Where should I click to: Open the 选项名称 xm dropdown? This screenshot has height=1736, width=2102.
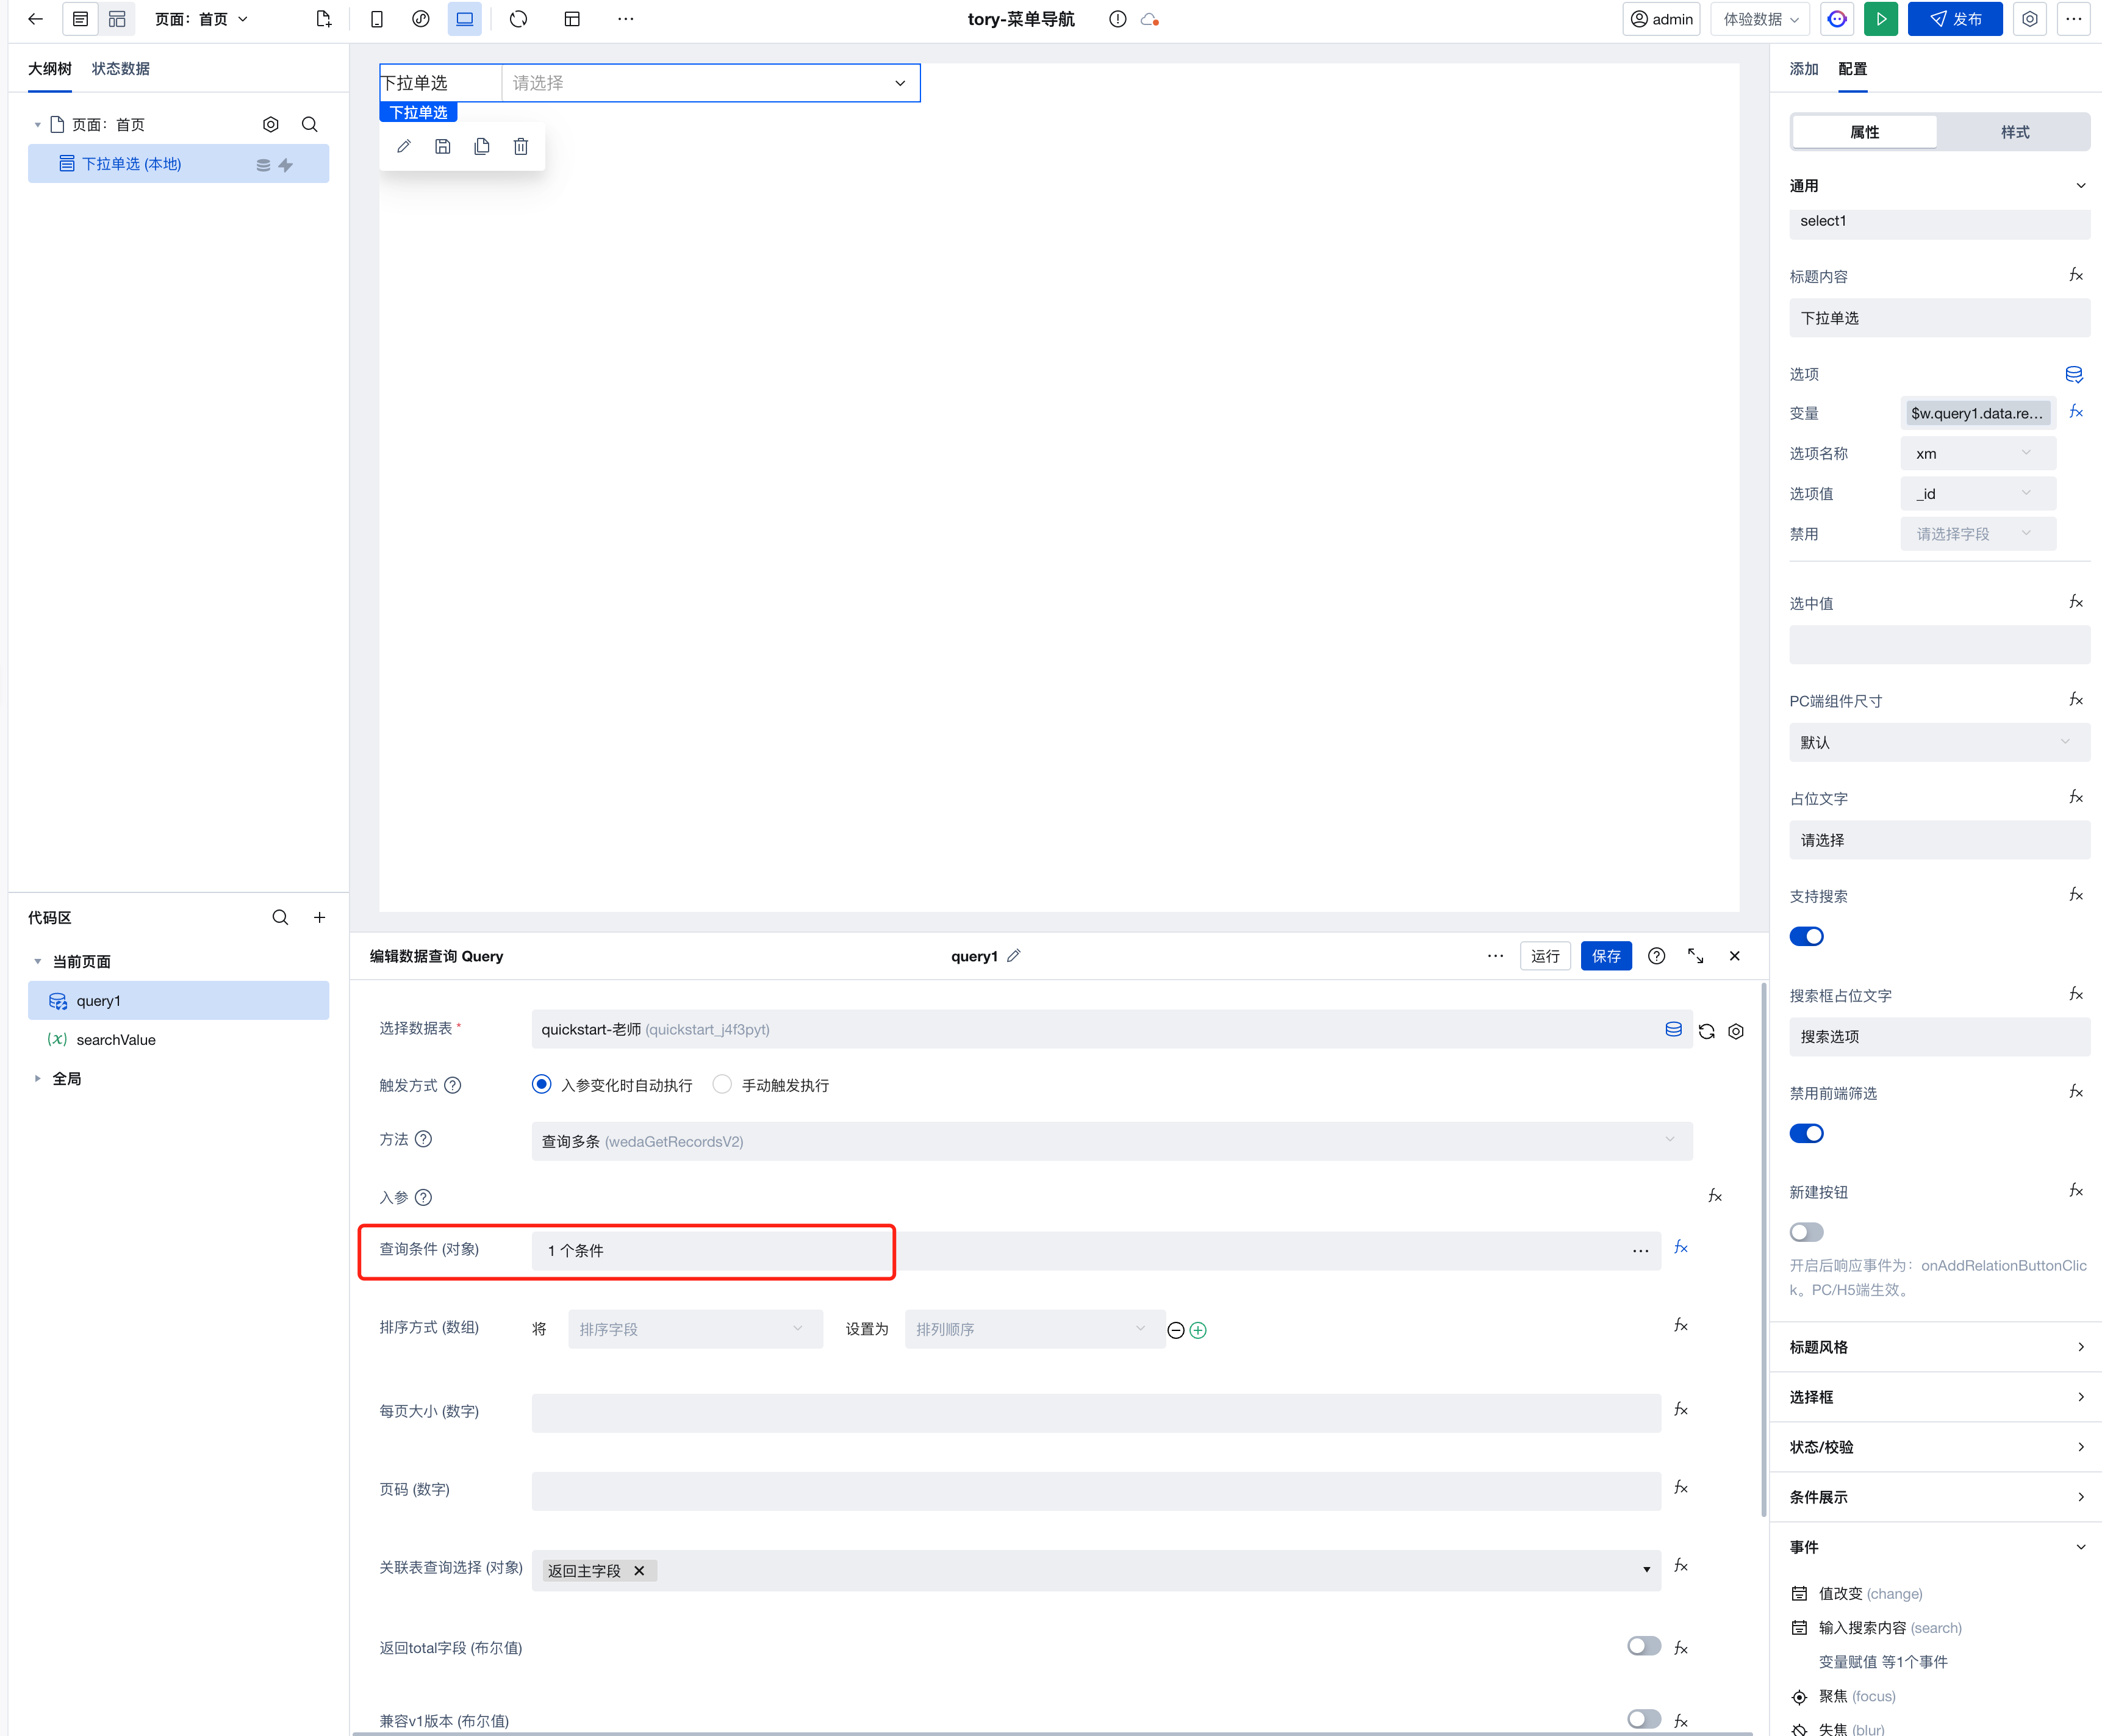point(1977,453)
